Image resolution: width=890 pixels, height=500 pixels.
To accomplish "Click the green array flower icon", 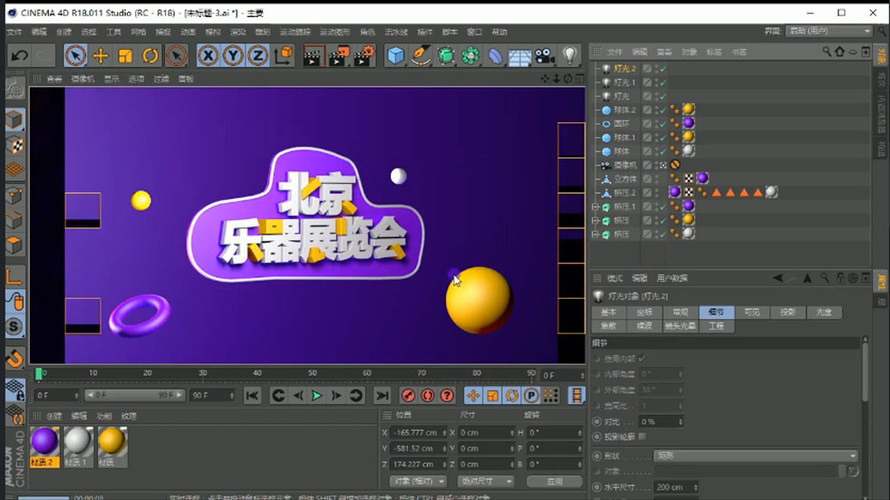I will coord(470,55).
